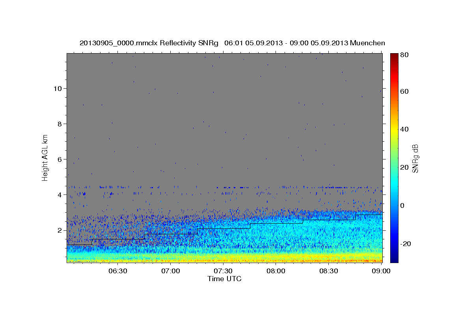Click the height tick label 4
The image size is (473, 315).
coord(60,195)
